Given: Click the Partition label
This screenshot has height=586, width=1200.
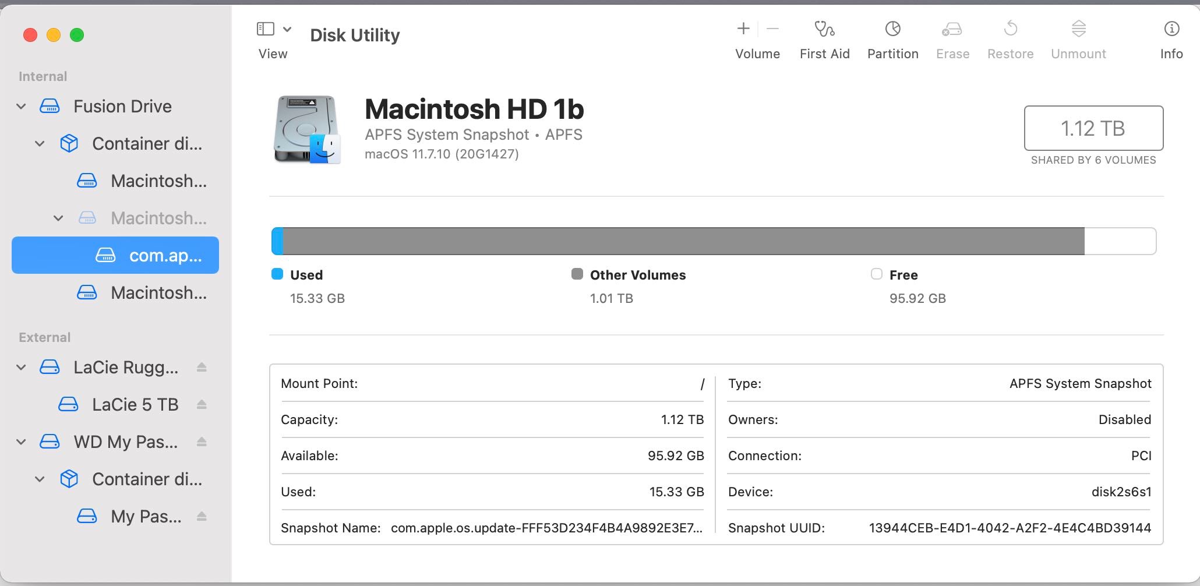Looking at the screenshot, I should 892,54.
